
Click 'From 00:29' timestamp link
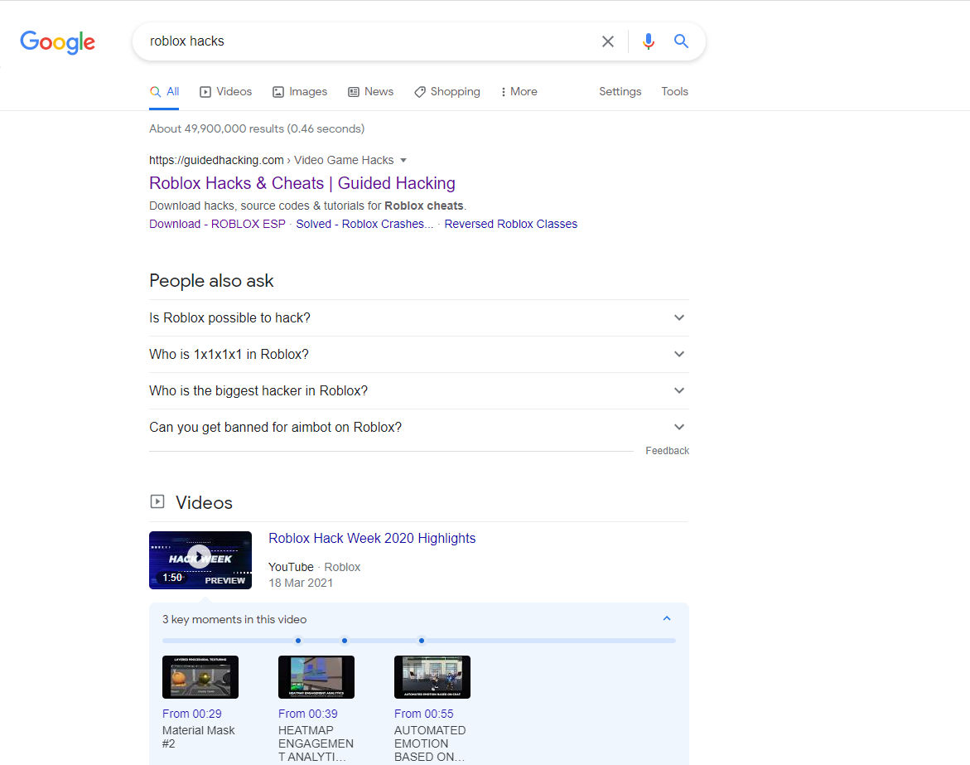[192, 714]
